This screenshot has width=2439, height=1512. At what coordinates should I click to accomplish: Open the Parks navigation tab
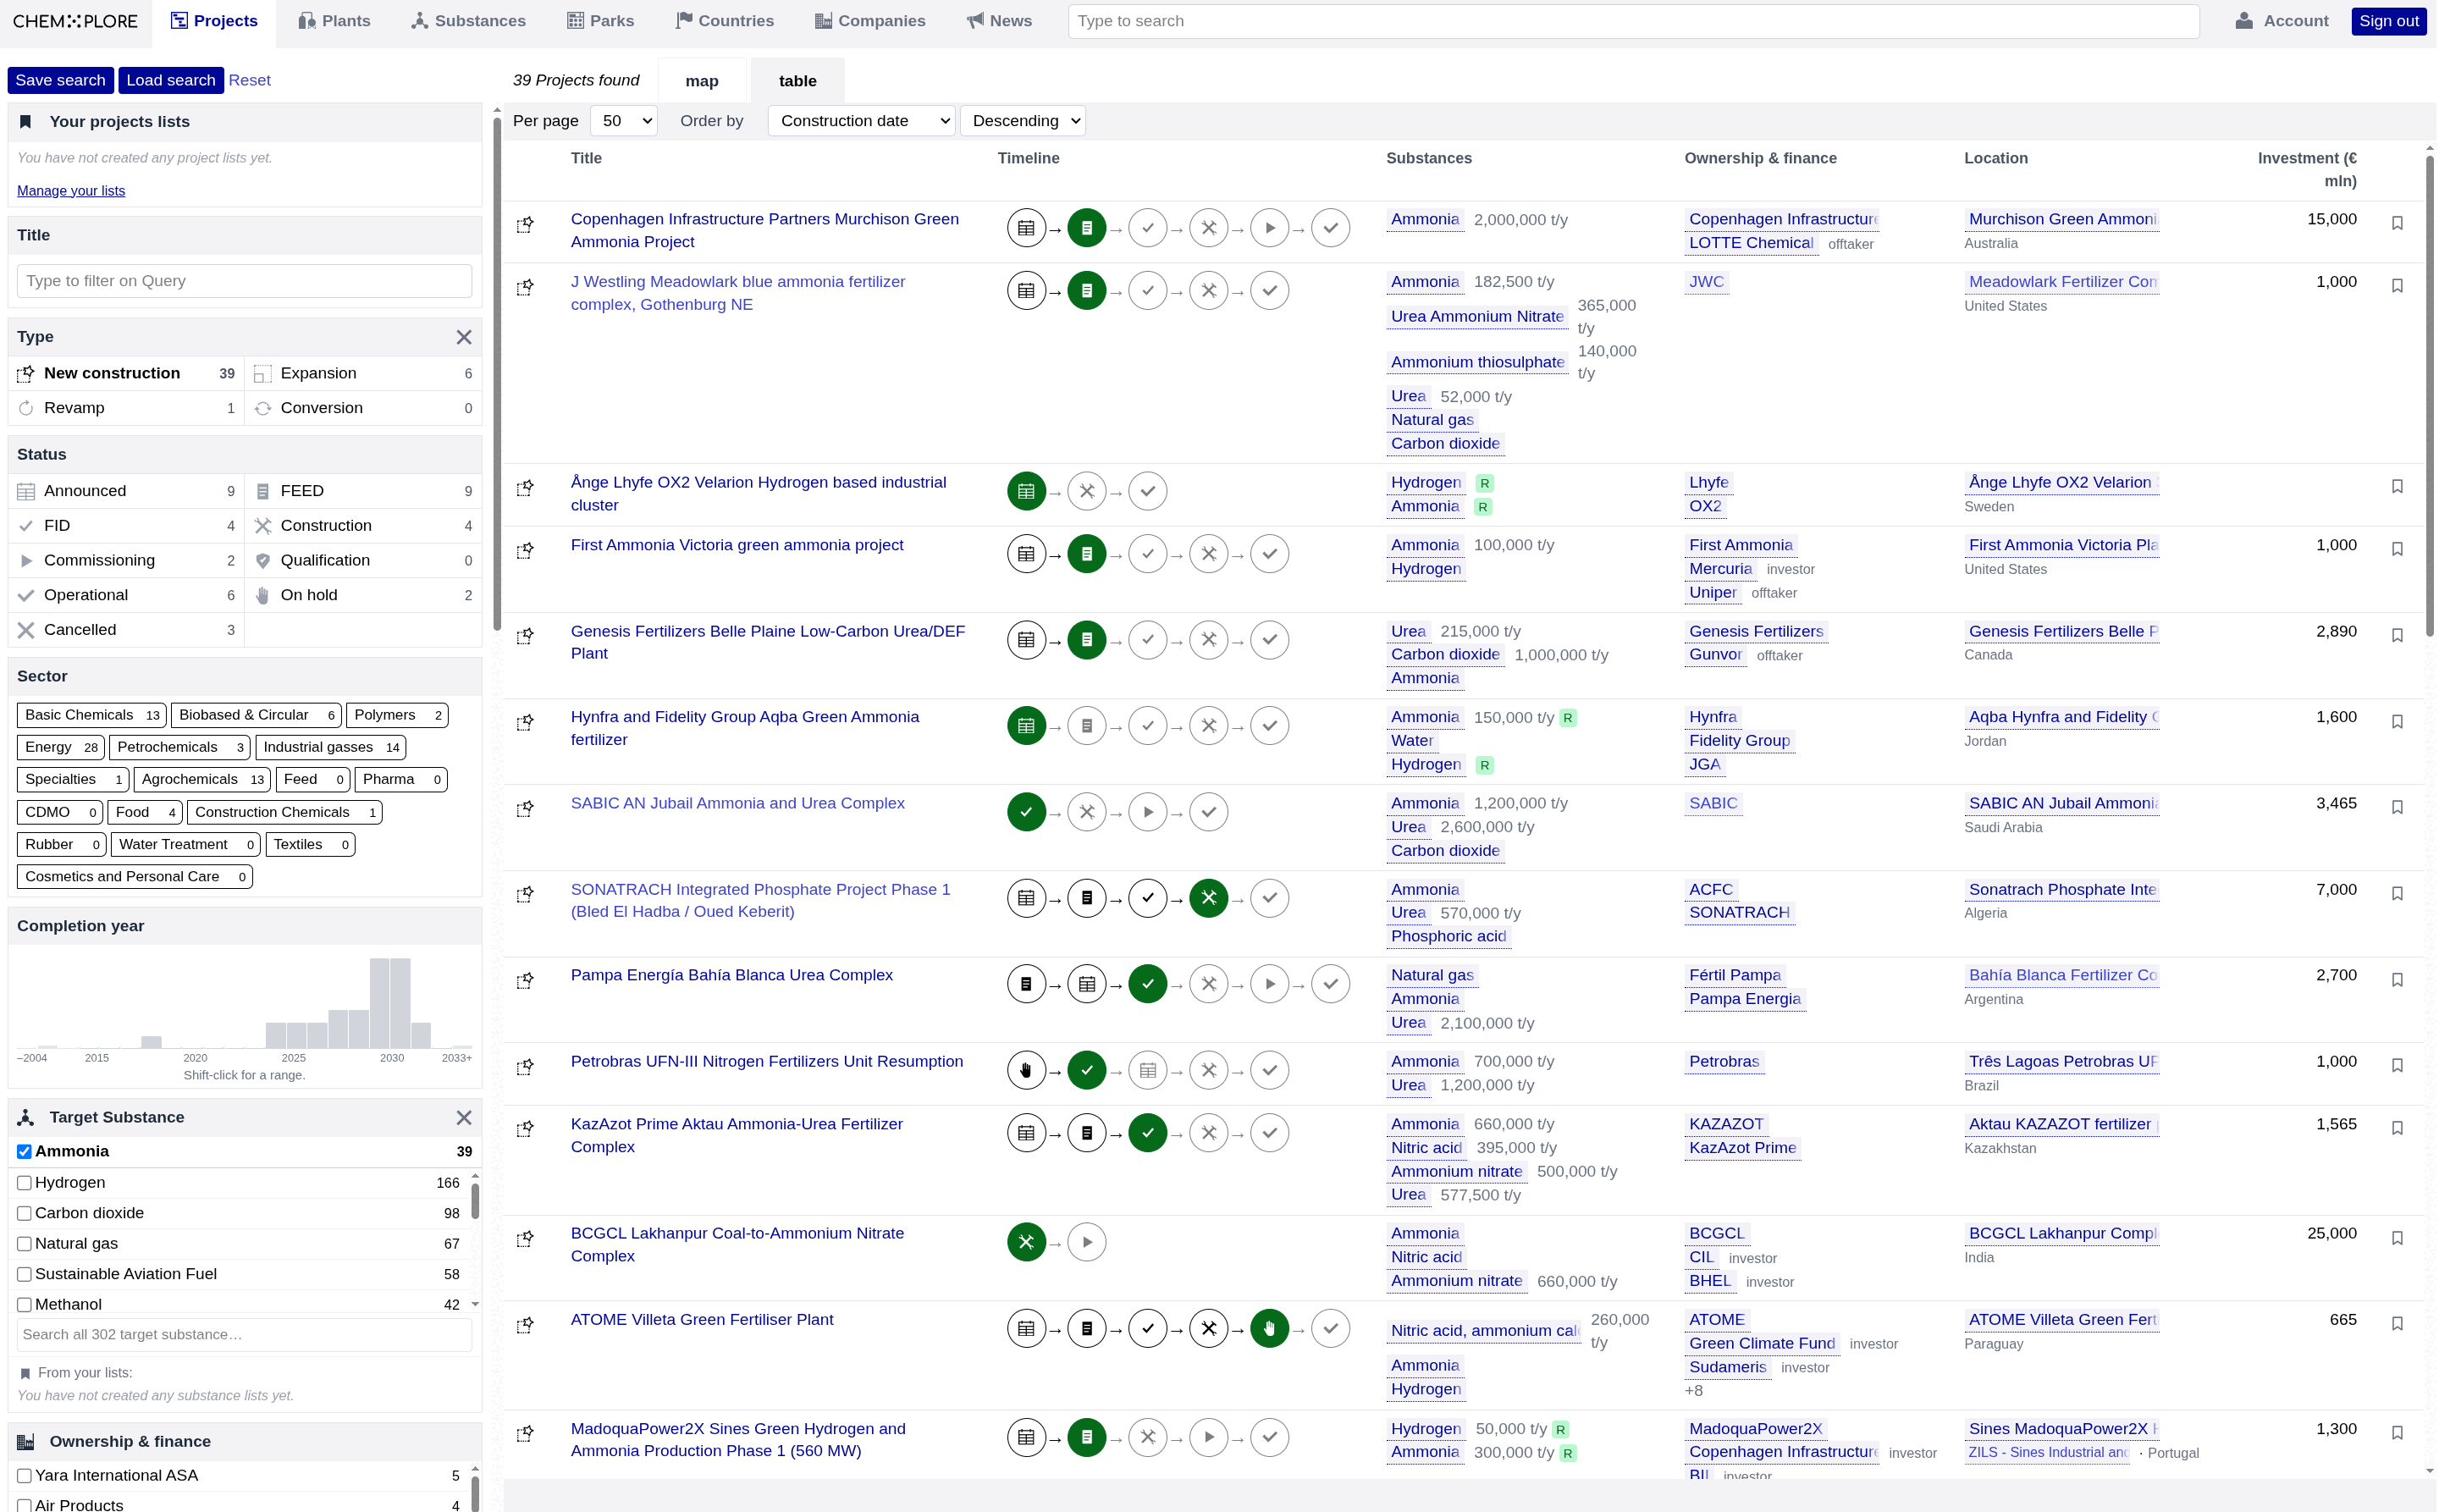601,21
